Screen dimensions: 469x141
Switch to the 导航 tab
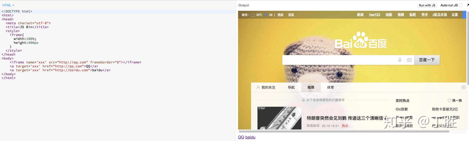click(x=291, y=87)
